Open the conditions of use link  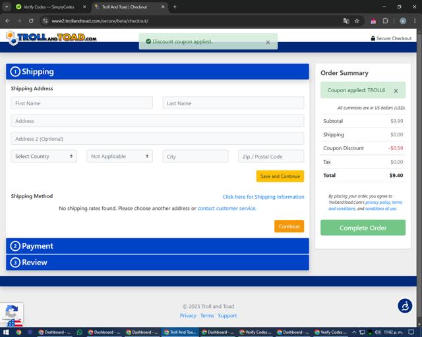380,209
